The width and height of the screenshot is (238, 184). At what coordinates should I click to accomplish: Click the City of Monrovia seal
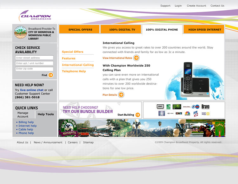(x=20, y=32)
